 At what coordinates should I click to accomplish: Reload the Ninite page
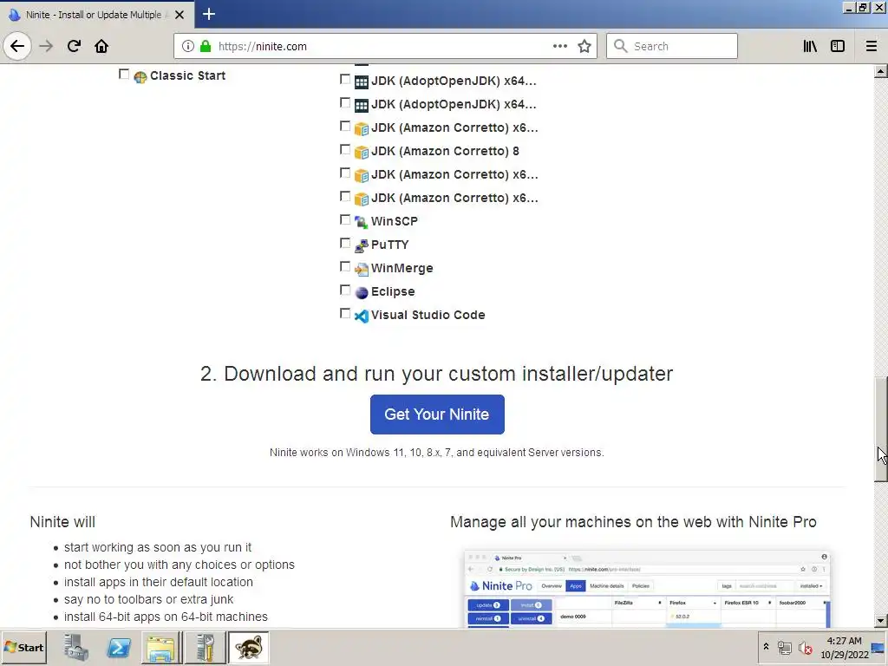click(x=74, y=46)
